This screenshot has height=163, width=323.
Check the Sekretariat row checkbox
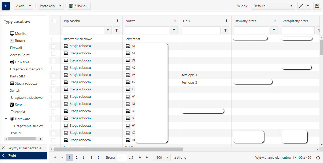click(53, 39)
